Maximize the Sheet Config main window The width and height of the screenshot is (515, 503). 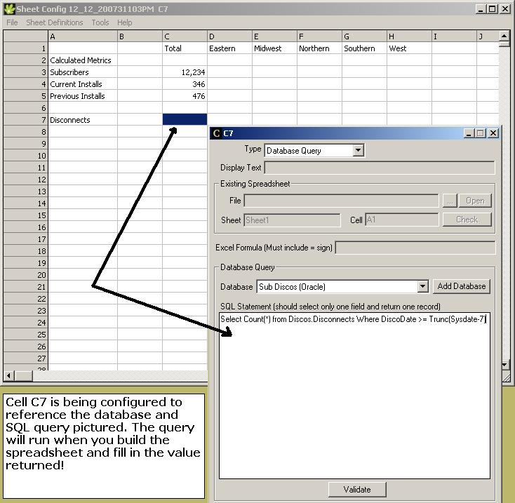pyautogui.click(x=493, y=9)
